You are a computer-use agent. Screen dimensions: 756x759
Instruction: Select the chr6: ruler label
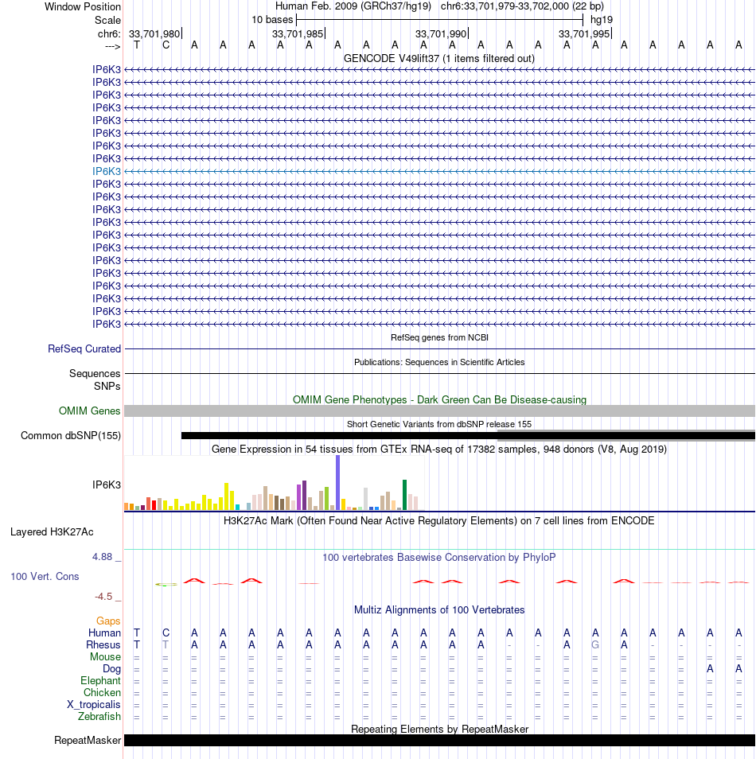coord(109,34)
